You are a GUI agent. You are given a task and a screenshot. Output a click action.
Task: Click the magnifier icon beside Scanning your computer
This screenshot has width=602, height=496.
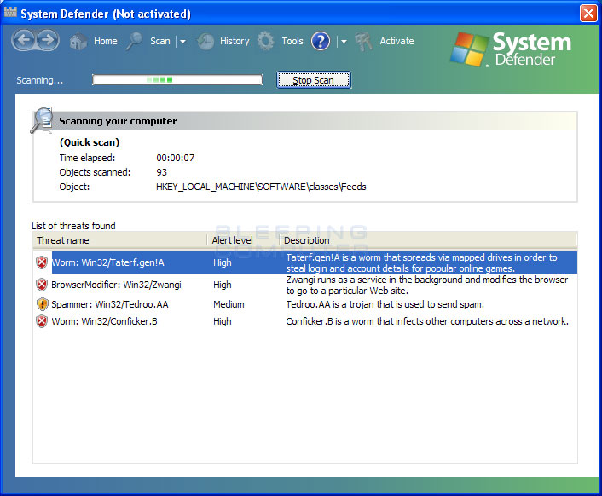click(43, 119)
